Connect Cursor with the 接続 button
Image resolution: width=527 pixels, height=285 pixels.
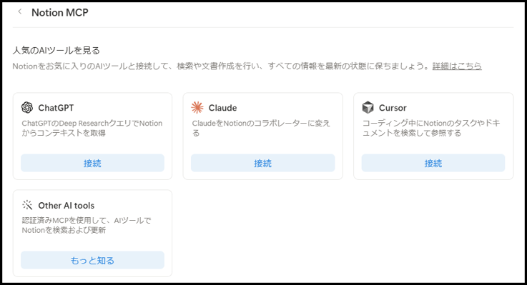point(433,163)
